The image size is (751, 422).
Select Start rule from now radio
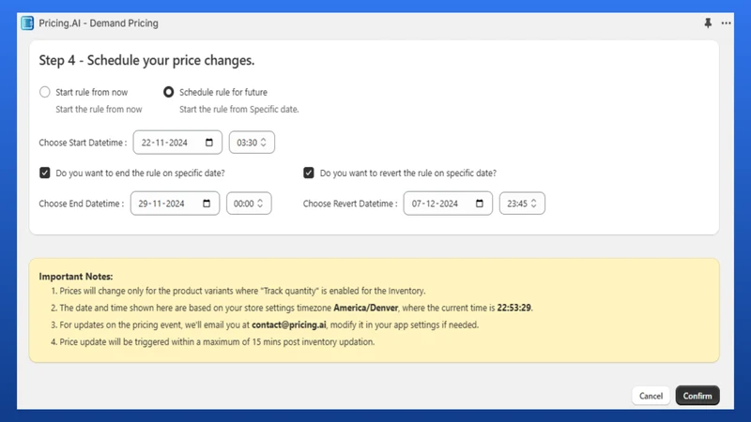tap(44, 92)
